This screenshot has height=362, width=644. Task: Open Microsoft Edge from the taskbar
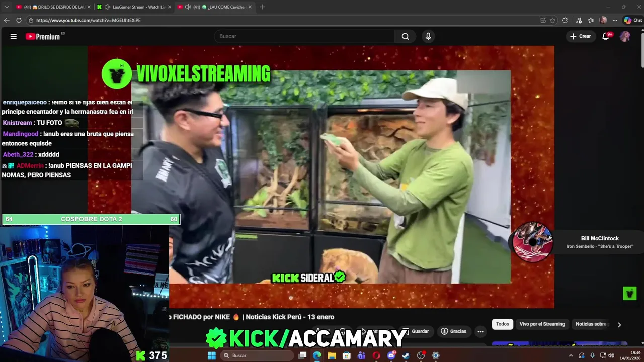317,355
